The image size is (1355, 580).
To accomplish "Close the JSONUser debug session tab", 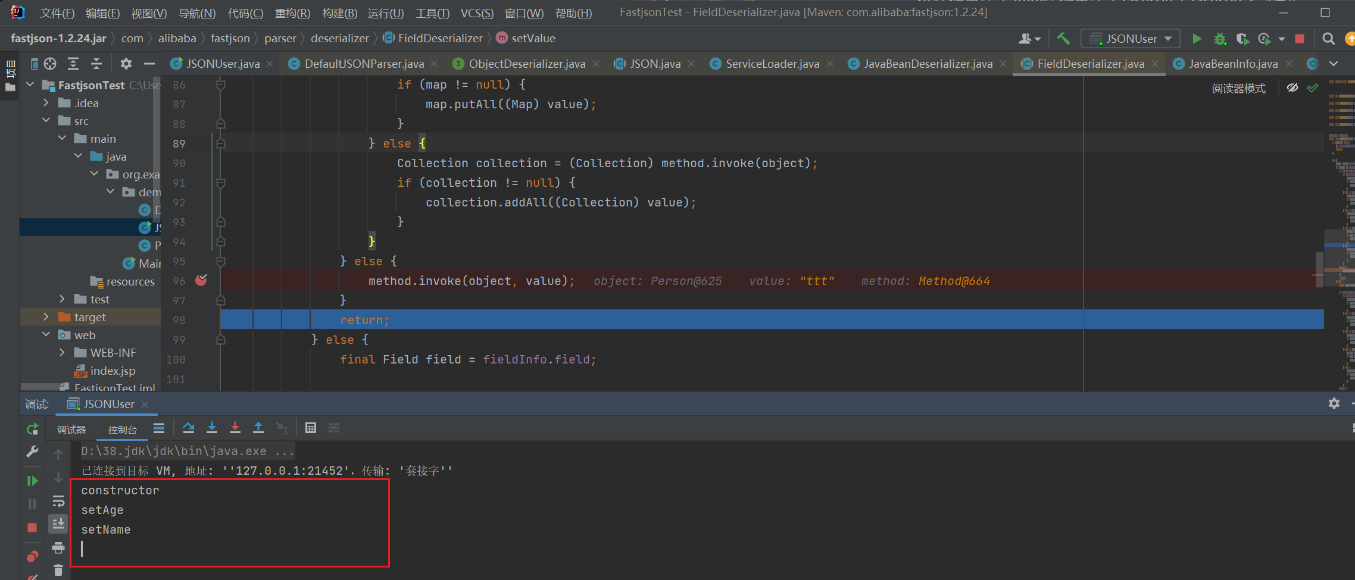I will (x=145, y=404).
